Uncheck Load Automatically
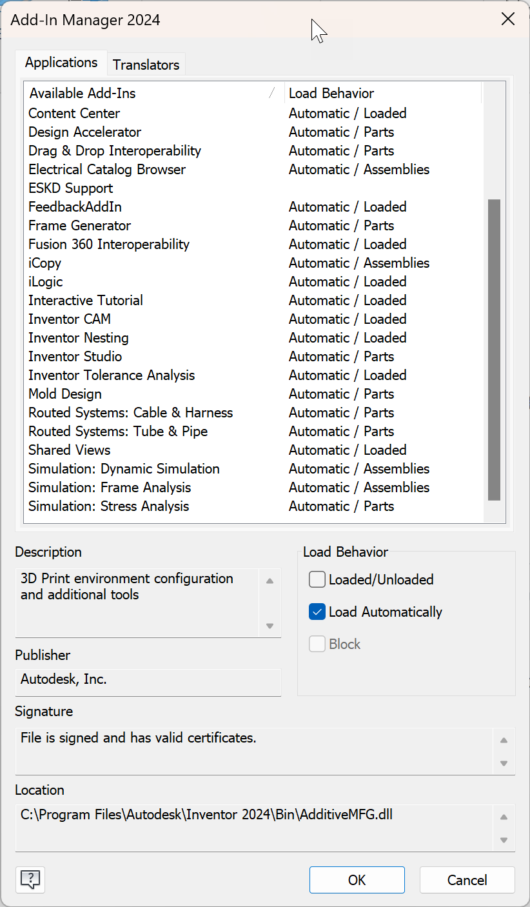The width and height of the screenshot is (530, 907). click(317, 612)
